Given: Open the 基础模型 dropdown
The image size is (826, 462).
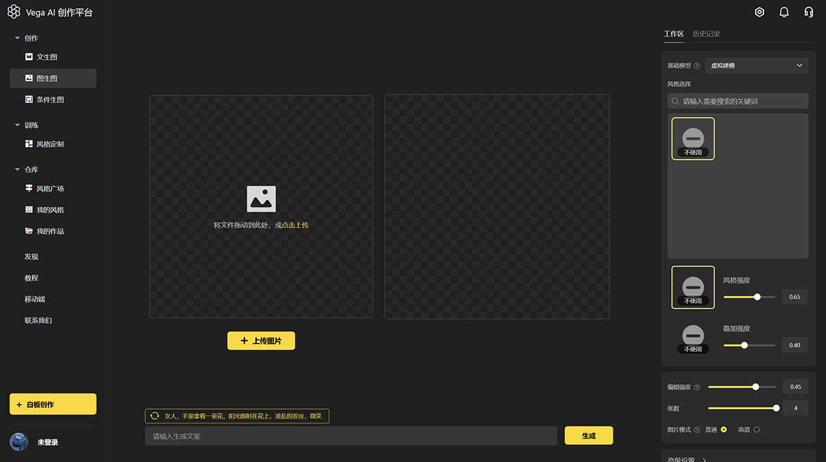Looking at the screenshot, I should 756,66.
